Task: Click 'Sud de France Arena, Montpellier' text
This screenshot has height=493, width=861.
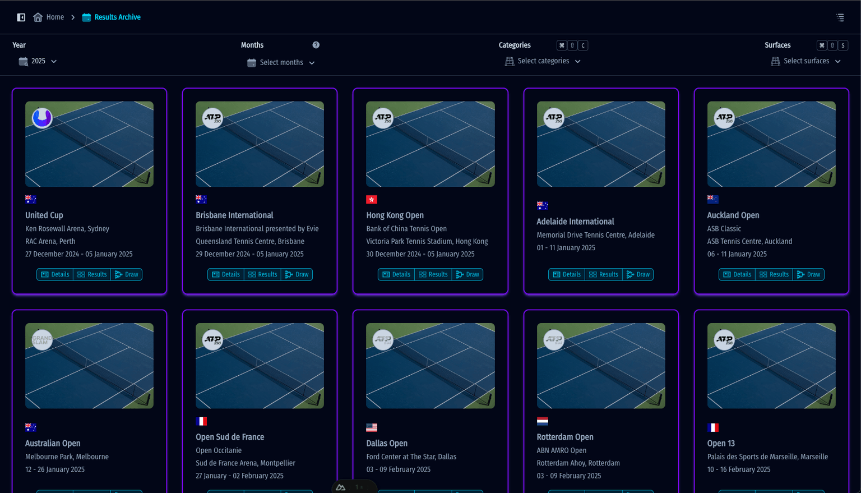Action: [x=246, y=463]
